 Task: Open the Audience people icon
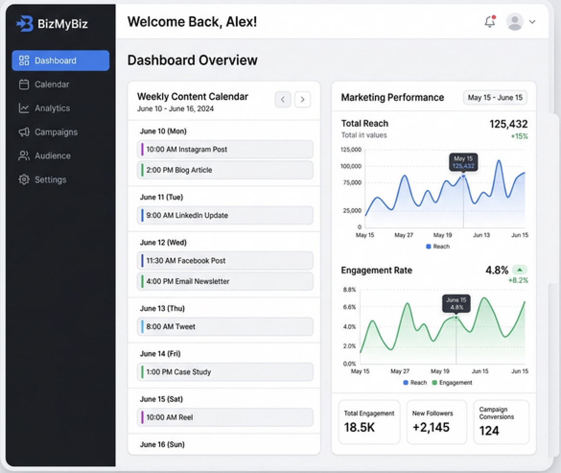(24, 156)
